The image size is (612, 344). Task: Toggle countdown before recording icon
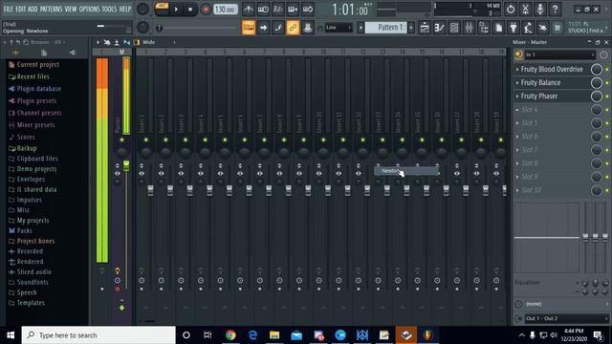coord(278,9)
